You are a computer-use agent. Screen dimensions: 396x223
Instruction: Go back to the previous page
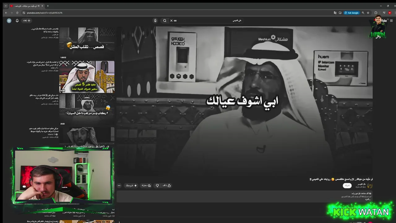tap(6, 13)
